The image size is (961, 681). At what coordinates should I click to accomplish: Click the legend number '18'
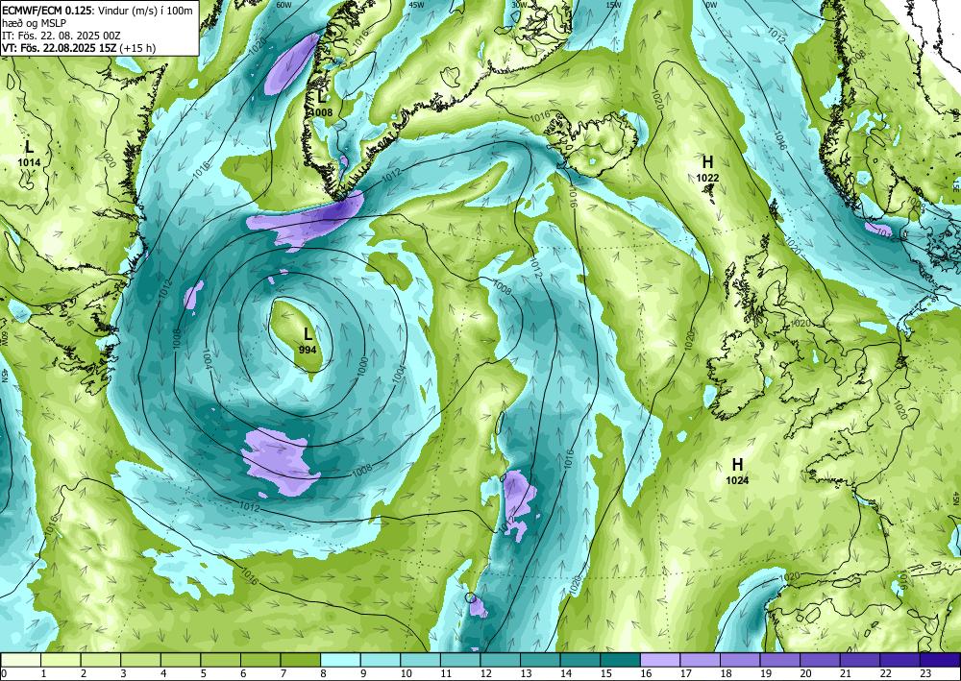pos(726,673)
